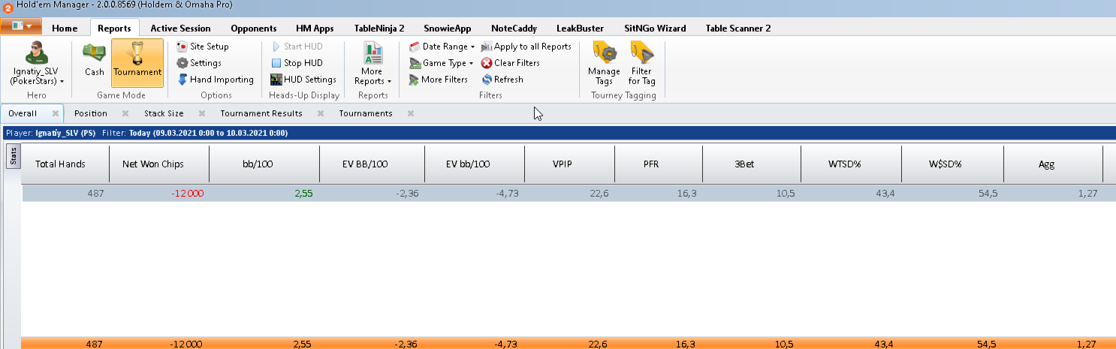
Task: Close the Tournament Results tab
Action: [x=321, y=113]
